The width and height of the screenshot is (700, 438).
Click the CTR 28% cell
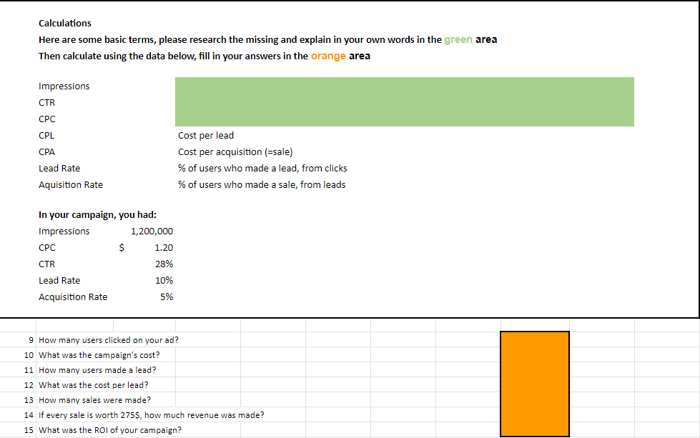click(164, 264)
